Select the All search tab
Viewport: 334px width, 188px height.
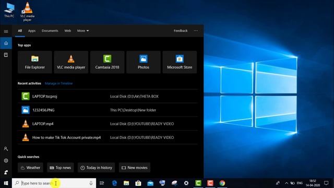(x=20, y=31)
